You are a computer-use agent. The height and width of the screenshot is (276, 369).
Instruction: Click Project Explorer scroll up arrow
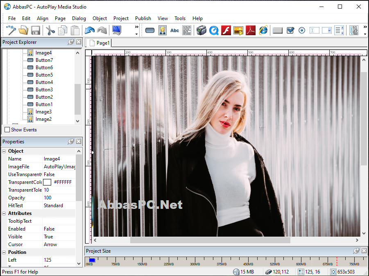(x=78, y=53)
